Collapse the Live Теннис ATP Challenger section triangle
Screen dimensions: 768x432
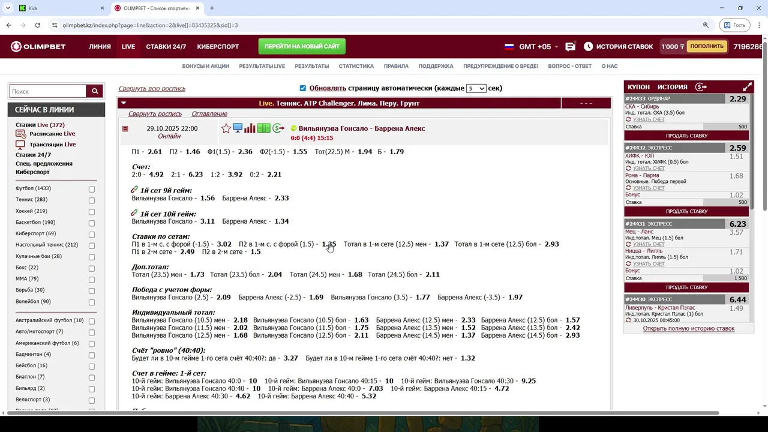pyautogui.click(x=124, y=103)
